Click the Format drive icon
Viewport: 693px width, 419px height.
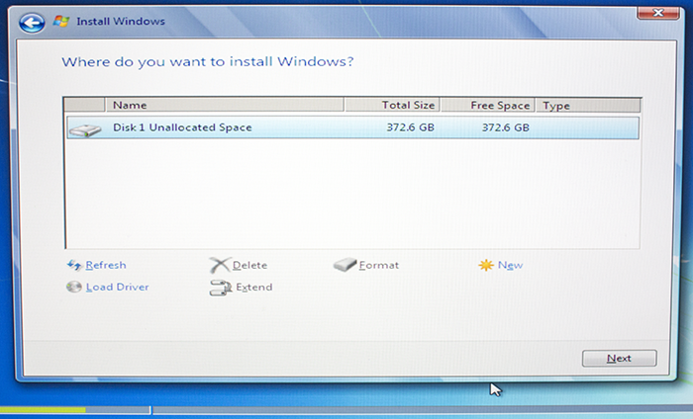(345, 265)
